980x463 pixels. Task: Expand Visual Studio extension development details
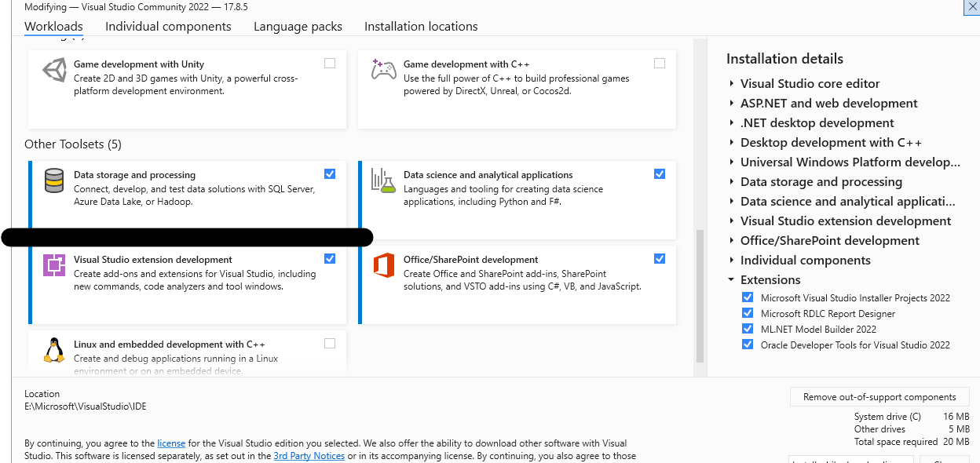(731, 221)
